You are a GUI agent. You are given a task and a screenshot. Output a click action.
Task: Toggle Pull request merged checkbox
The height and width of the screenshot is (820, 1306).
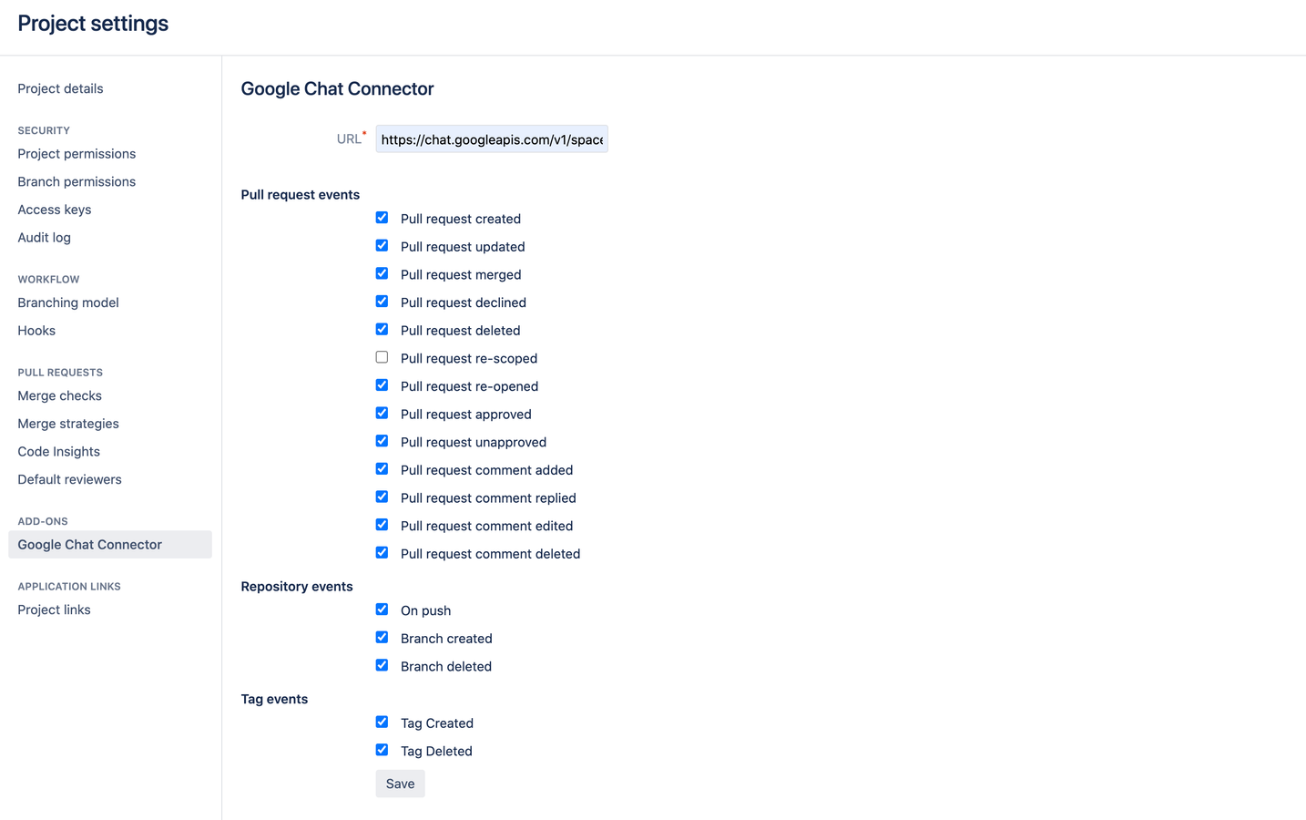(382, 273)
